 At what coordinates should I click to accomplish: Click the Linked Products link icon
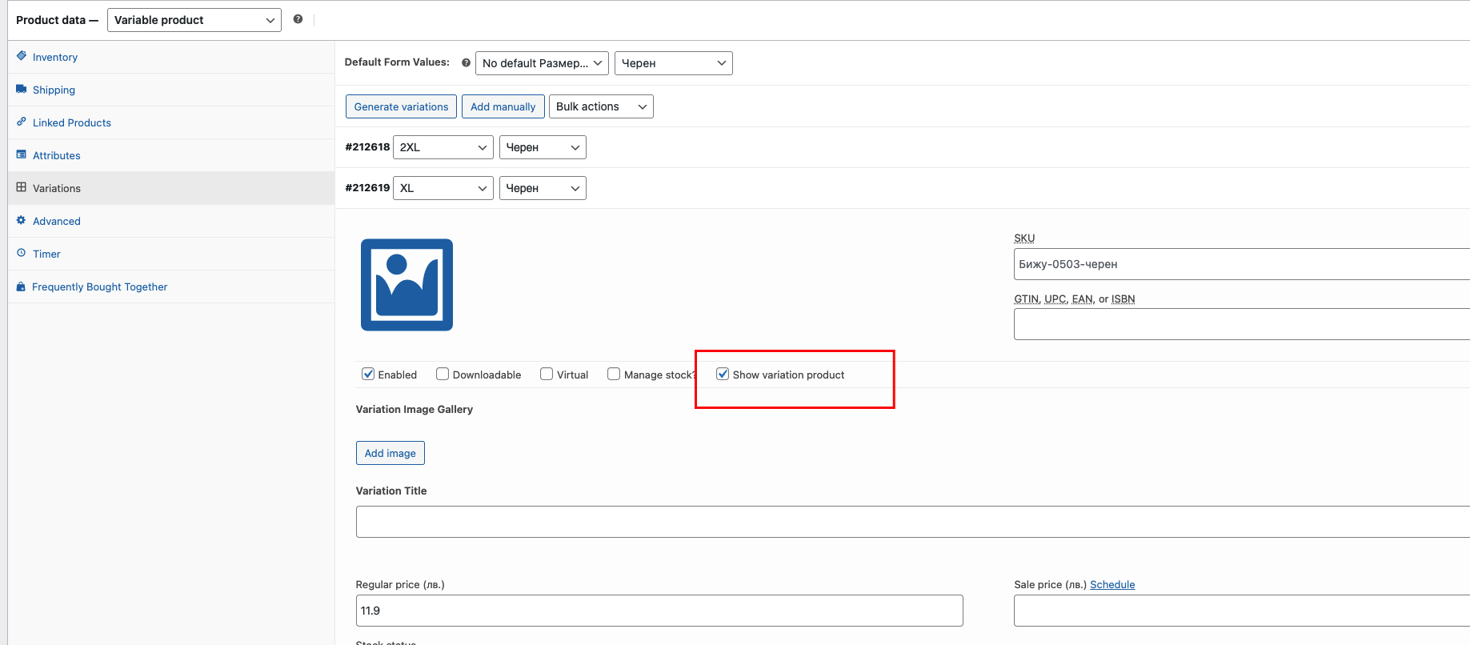[x=22, y=122]
